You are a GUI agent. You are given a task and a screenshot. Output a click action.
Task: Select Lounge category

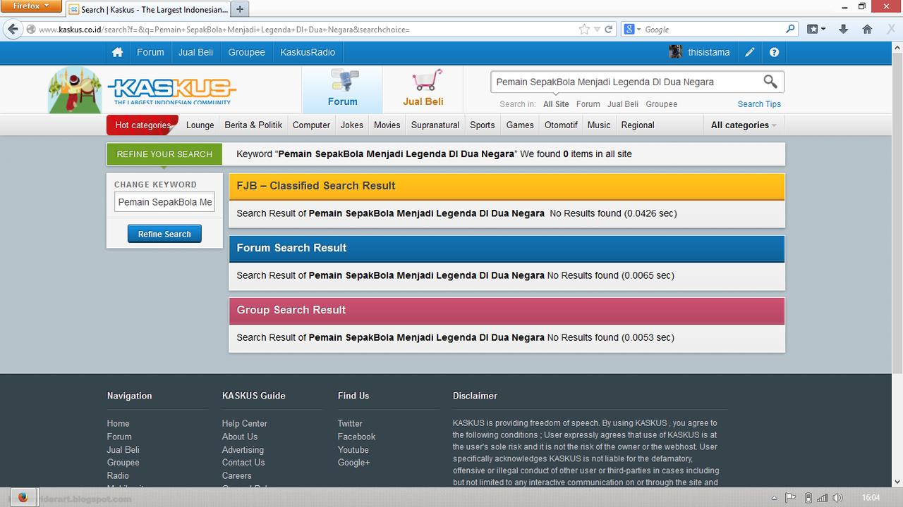pyautogui.click(x=200, y=125)
